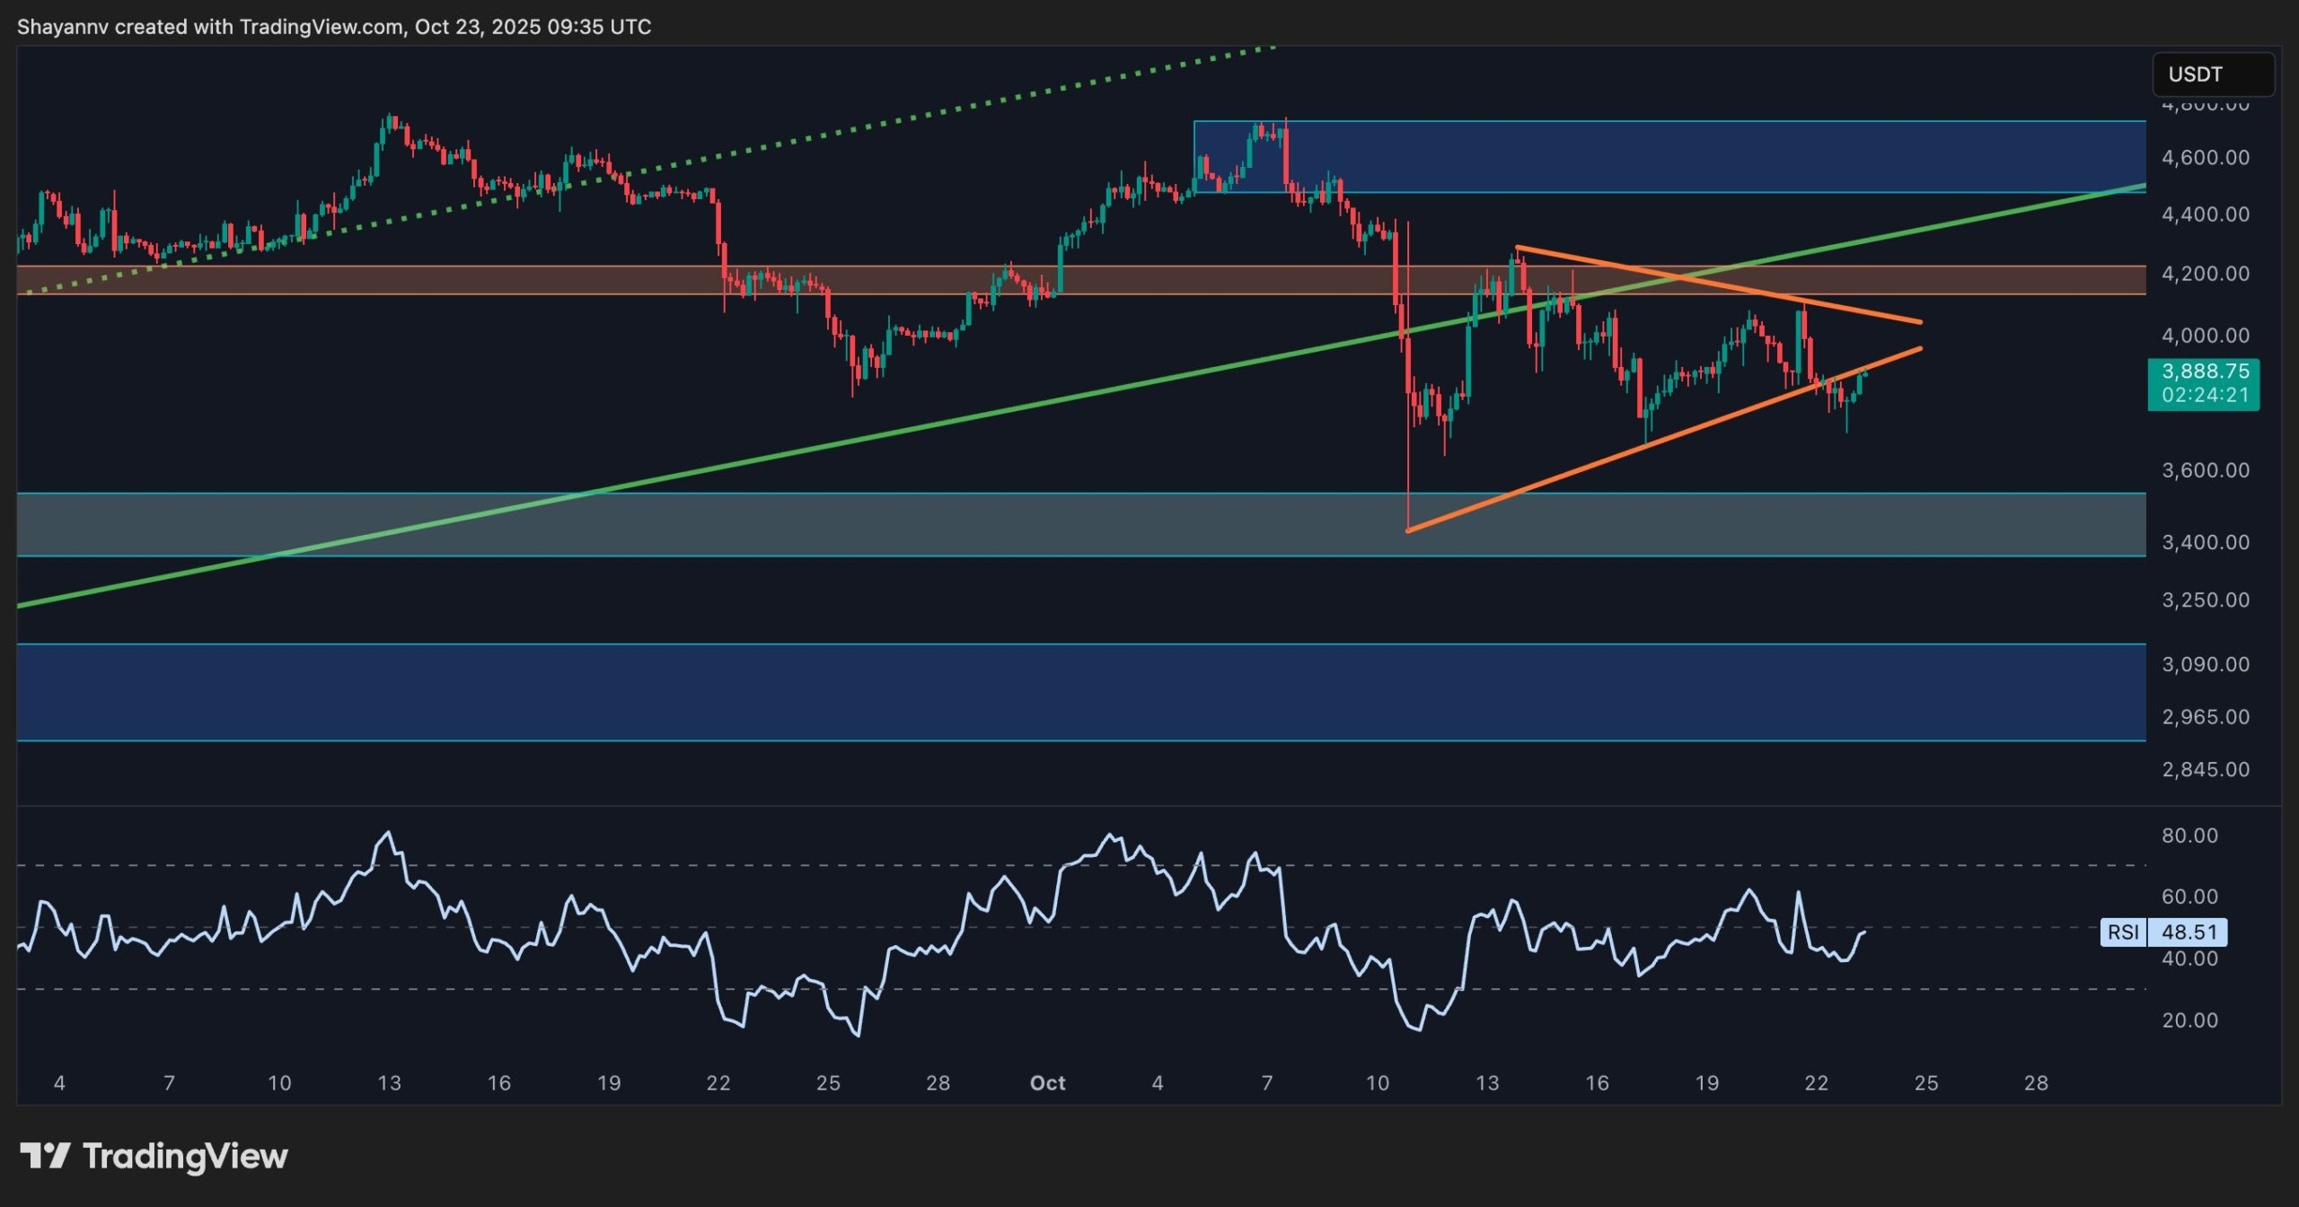Select the upper blue resistance rectangle
Viewport: 2299px width, 1207px height.
(x=1706, y=157)
